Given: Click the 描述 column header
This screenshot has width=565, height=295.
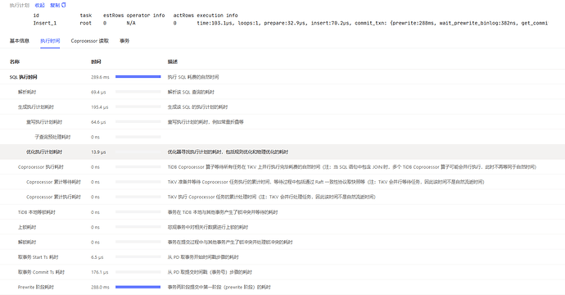Looking at the screenshot, I should [173, 61].
